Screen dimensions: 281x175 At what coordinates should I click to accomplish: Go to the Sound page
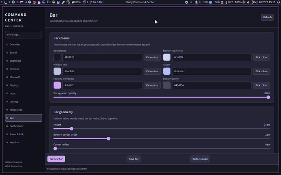(x=24, y=53)
